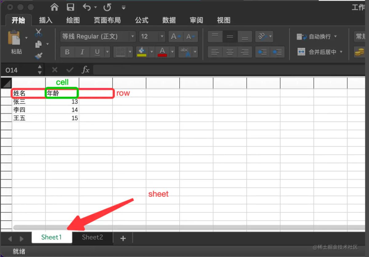Image resolution: width=369 pixels, height=257 pixels.
Task: Open the 插入 ribbon tab
Action: click(46, 20)
